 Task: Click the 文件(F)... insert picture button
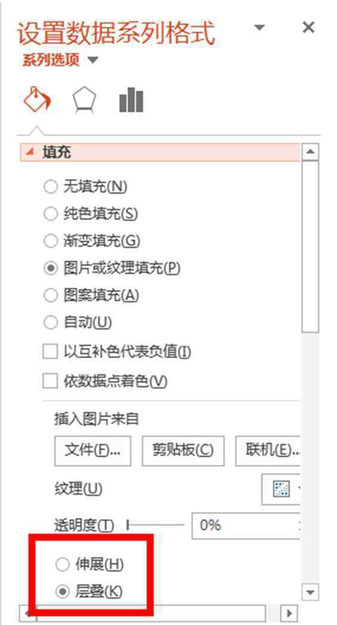(x=92, y=451)
